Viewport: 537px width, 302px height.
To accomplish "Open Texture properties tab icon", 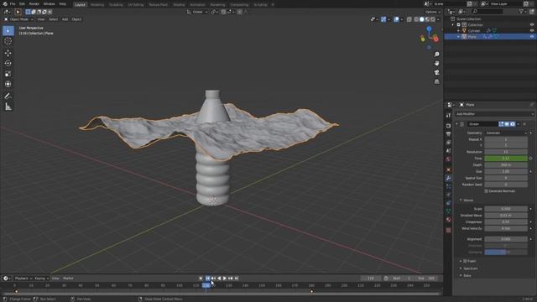I will pos(448,231).
